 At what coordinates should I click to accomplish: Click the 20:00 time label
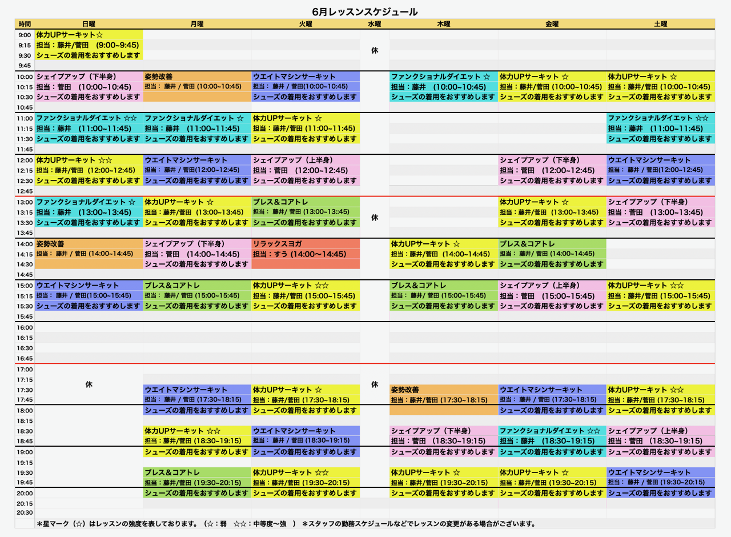coord(25,493)
